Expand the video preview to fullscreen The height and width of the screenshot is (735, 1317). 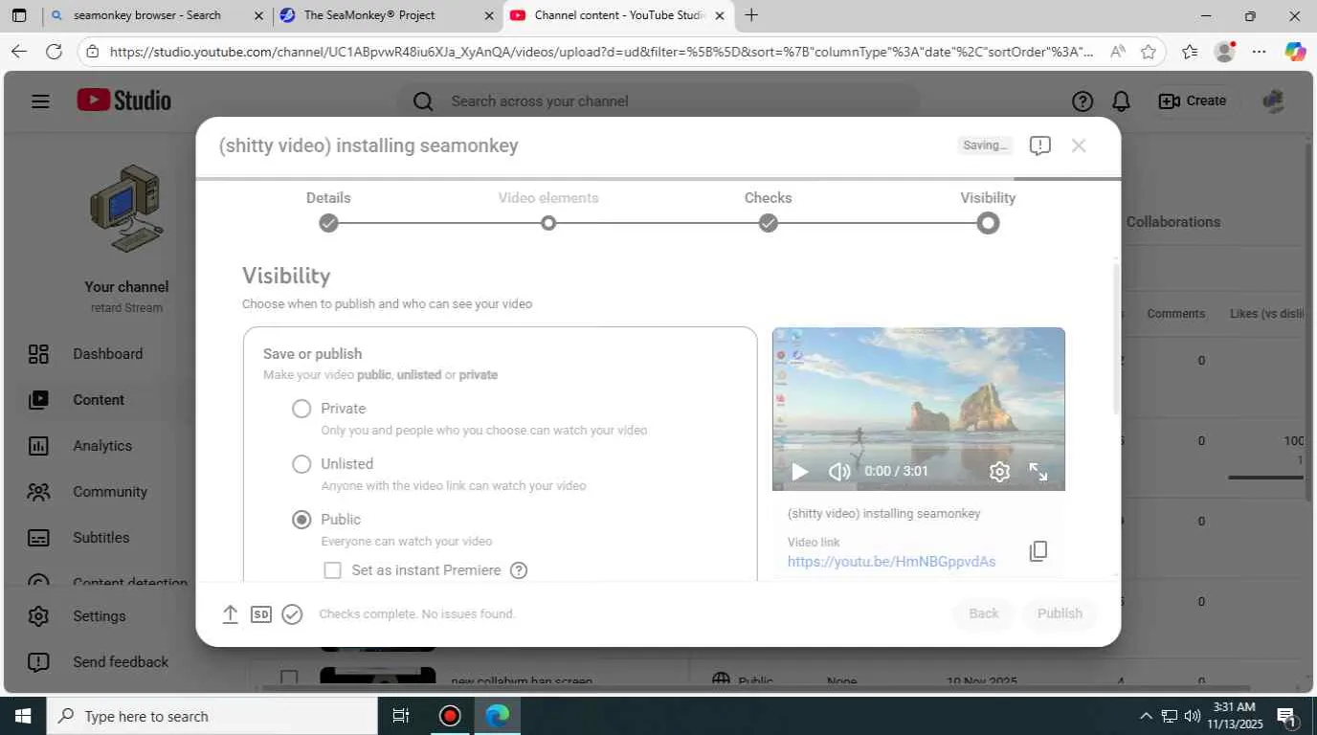[x=1038, y=471]
